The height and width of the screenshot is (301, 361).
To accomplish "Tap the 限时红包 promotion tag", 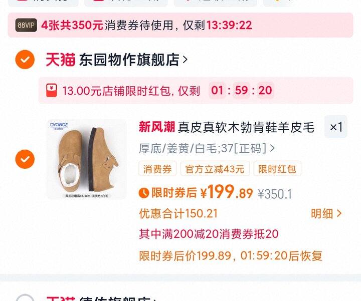I will [277, 169].
